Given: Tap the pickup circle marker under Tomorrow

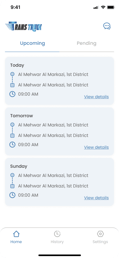Looking at the screenshot, I should point(12,125).
